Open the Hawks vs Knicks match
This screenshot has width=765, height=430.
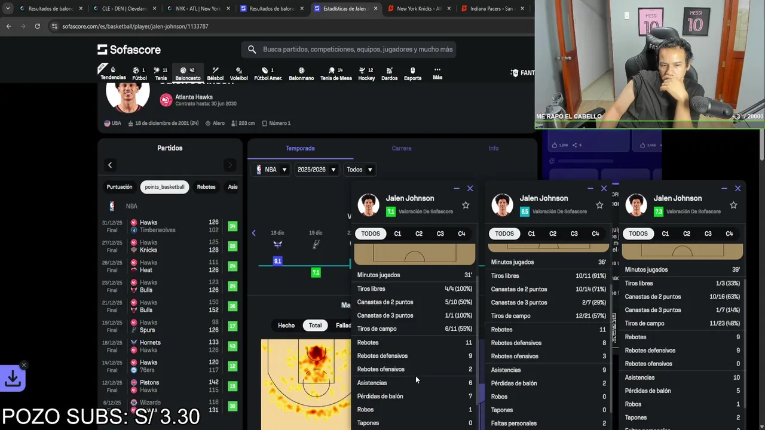(170, 246)
